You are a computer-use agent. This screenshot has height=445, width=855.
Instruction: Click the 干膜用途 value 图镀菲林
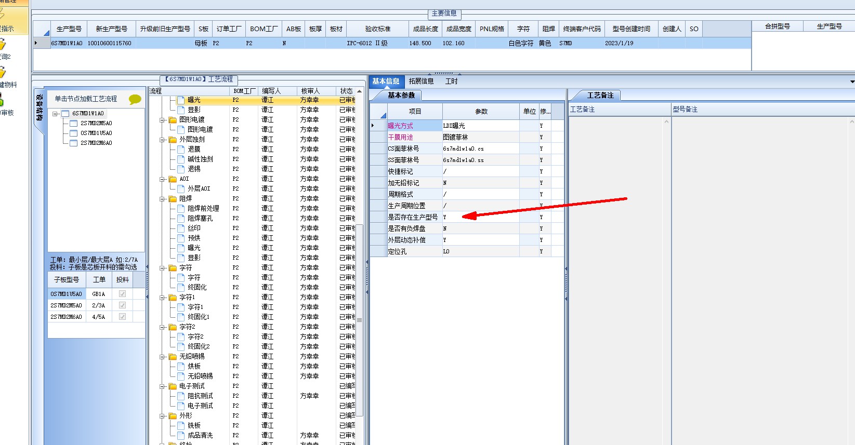(481, 137)
